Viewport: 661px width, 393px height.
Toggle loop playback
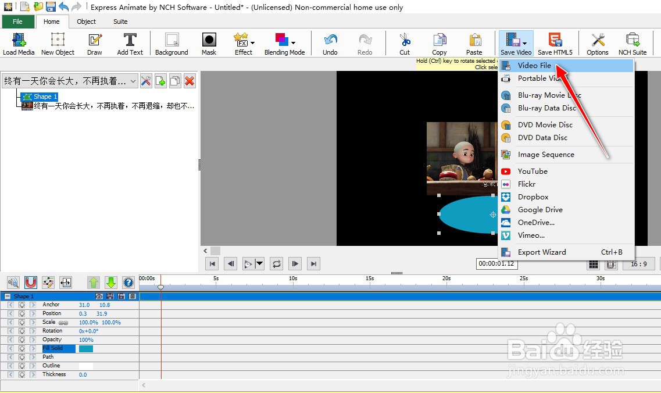click(277, 263)
